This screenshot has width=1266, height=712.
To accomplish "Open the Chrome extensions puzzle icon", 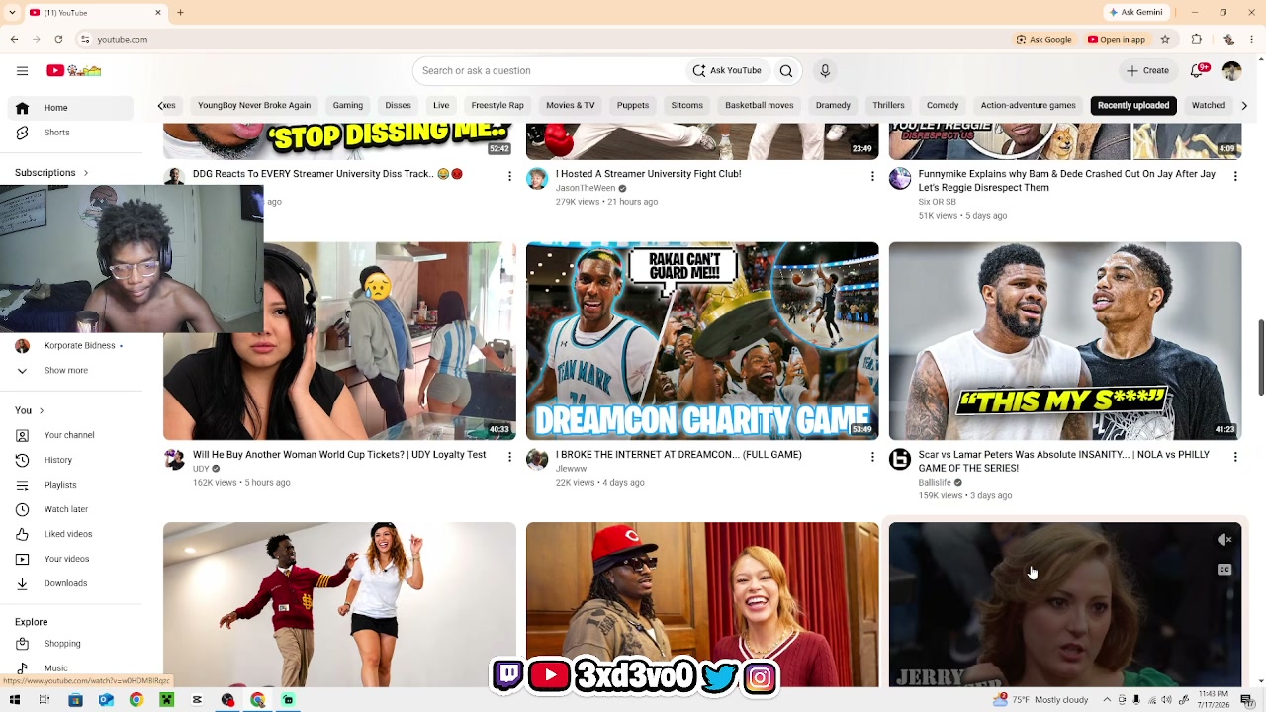I will click(x=1196, y=39).
